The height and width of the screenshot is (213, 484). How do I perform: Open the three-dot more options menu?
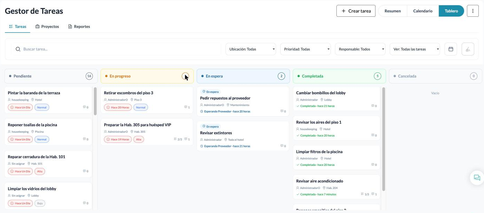[472, 11]
